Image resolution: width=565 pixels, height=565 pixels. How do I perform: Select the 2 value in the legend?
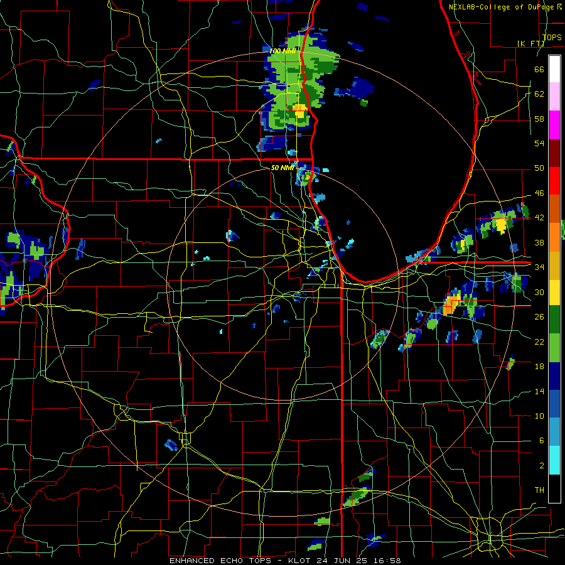point(542,466)
